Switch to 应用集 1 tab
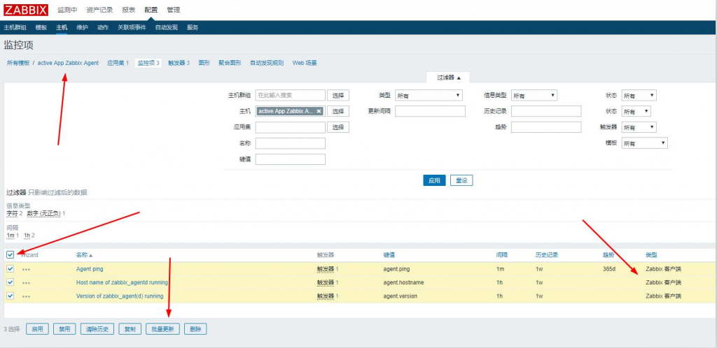The height and width of the screenshot is (348, 717). point(118,63)
